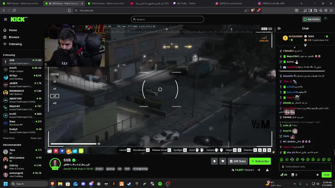
Task: Reload the current page
Action: [14, 10]
